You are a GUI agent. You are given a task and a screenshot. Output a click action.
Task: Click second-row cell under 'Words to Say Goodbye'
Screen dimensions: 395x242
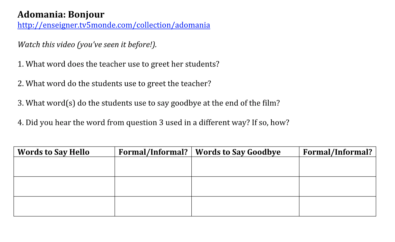coord(245,187)
